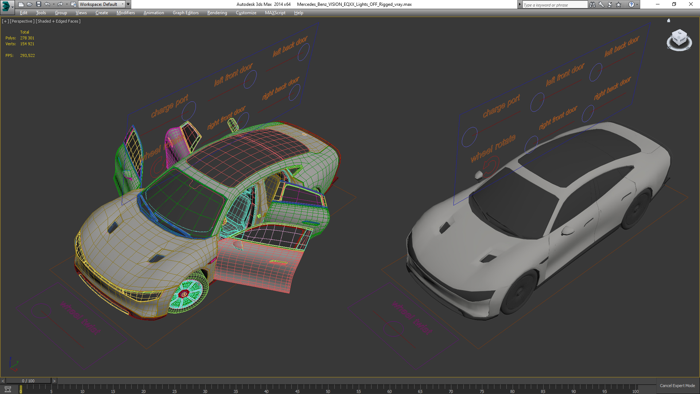Open the MAXScript menu
This screenshot has width=700, height=394.
[275, 13]
